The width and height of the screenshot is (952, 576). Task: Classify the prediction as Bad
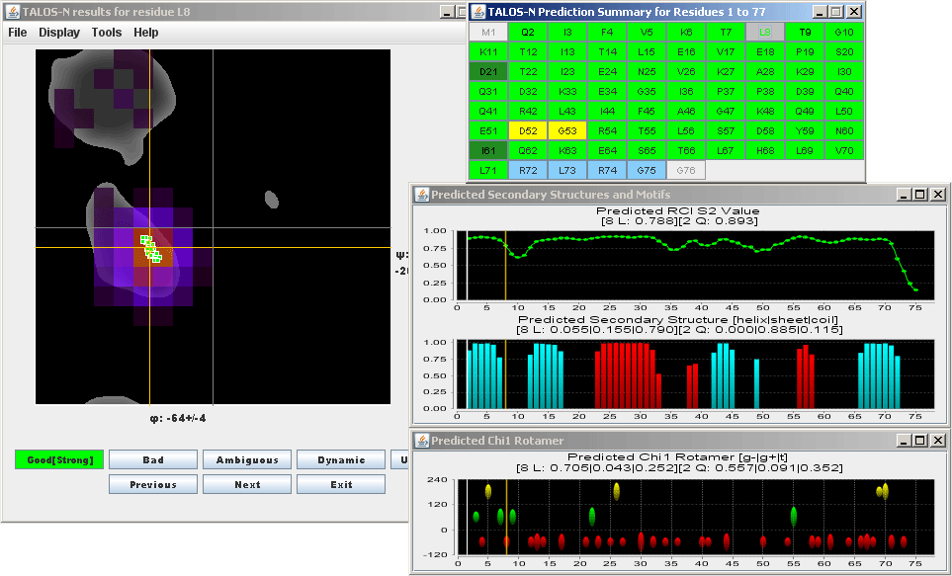tap(153, 460)
